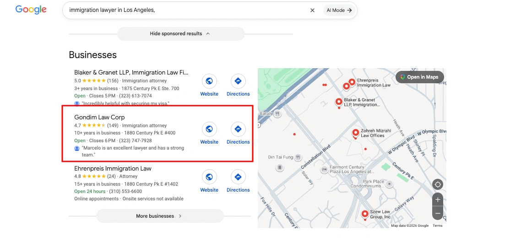Get directions to Blaker & Granet LLP
This screenshot has height=241, width=532.
pyautogui.click(x=238, y=81)
